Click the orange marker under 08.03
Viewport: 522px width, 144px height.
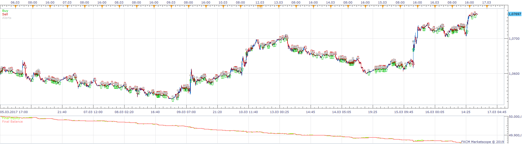tap(119, 7)
